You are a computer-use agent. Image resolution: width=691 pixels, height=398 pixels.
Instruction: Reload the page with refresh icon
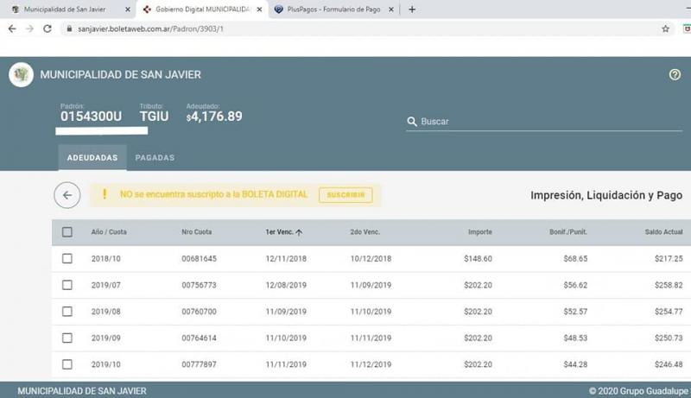pos(48,28)
